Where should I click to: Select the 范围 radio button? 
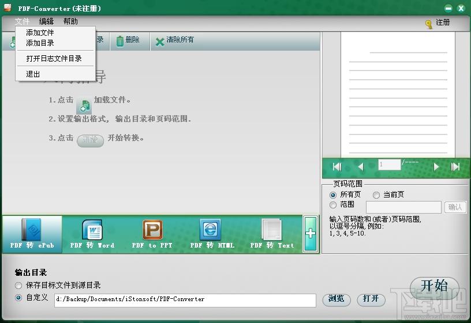333,205
